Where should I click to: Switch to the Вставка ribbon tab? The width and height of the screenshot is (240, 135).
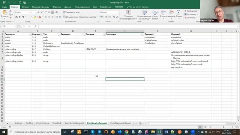25,7
